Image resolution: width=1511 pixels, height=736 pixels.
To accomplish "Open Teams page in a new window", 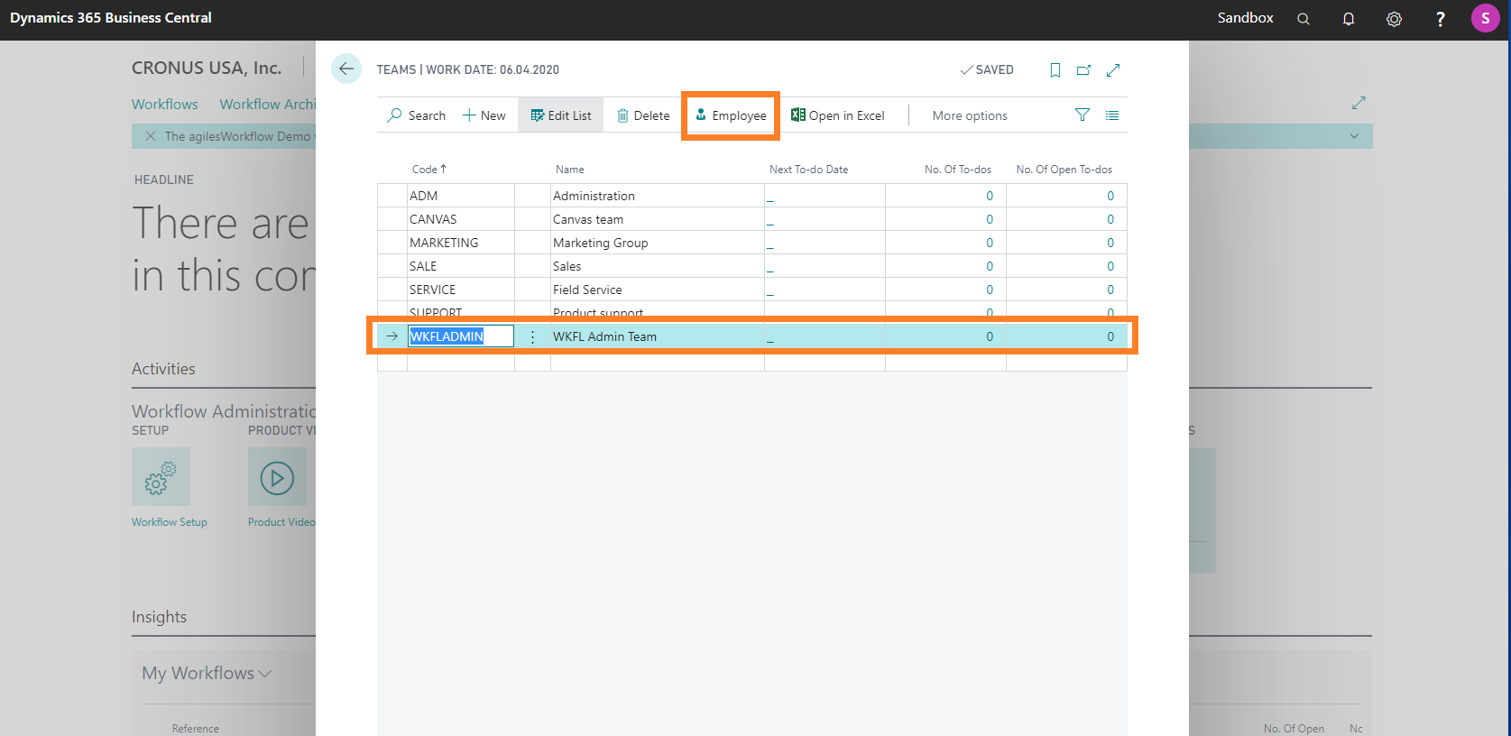I will 1083,70.
